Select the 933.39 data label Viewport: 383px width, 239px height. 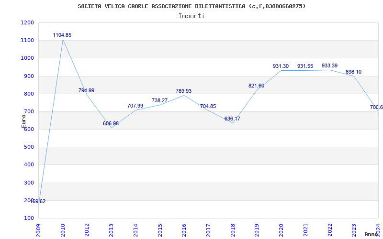329,65
